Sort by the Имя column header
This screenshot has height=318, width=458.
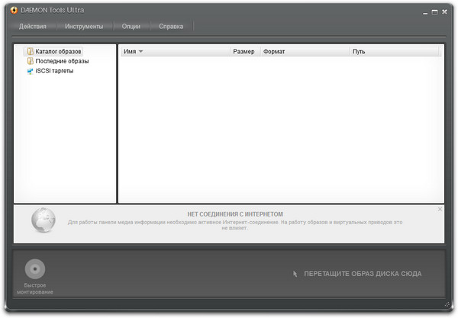176,52
